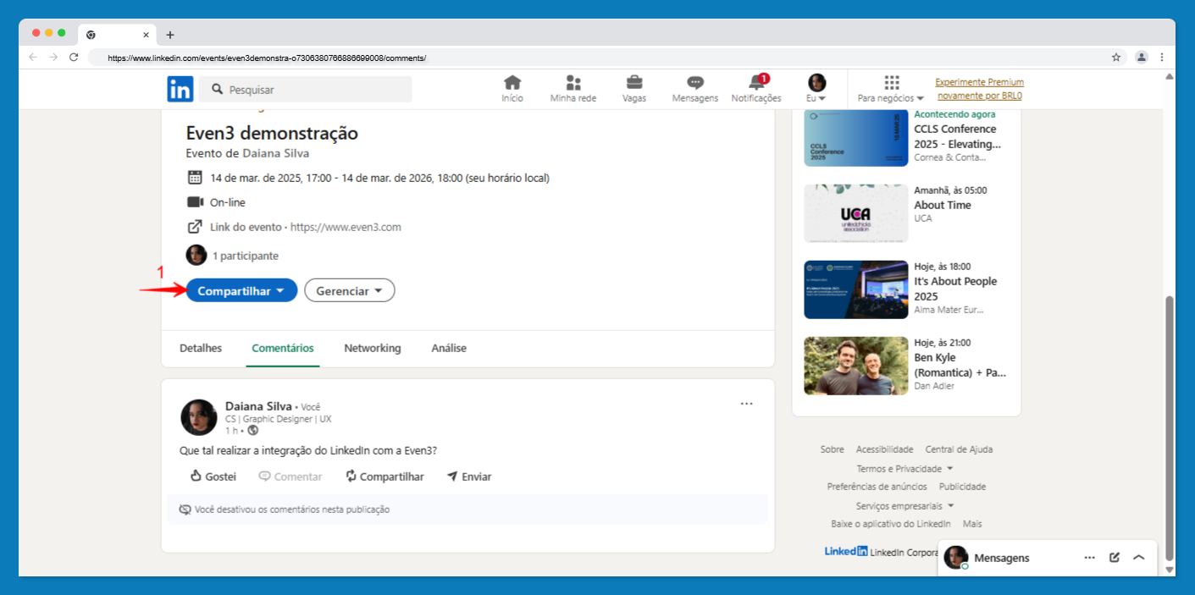Switch to Networking tab
Image resolution: width=1195 pixels, height=595 pixels.
pyautogui.click(x=373, y=348)
